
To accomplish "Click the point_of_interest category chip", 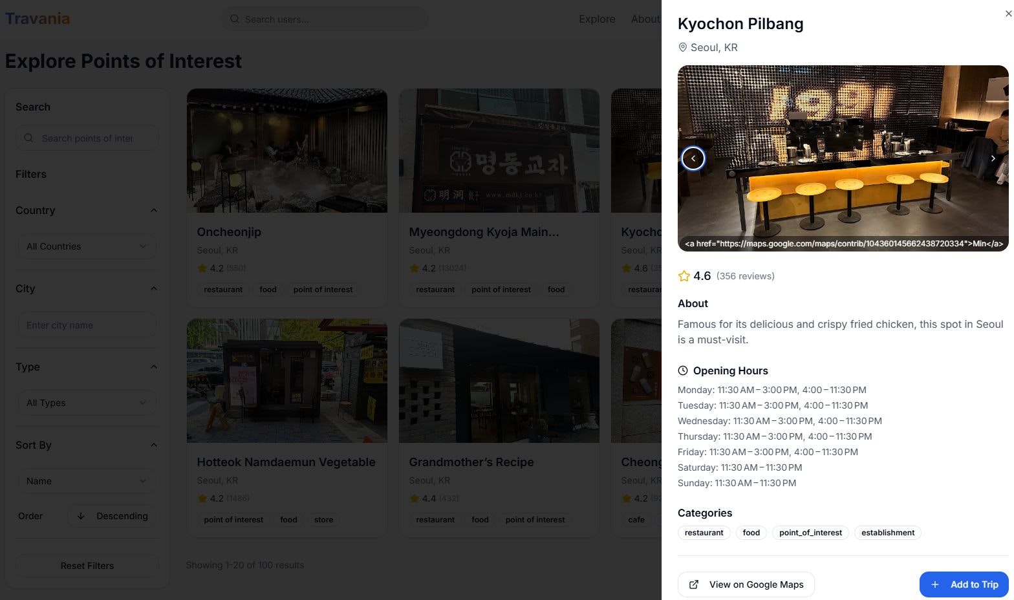I will click(x=810, y=533).
